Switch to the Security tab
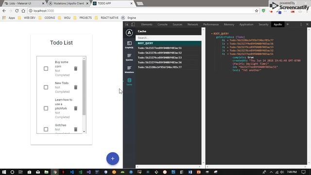The width and height of the screenshot is (311, 175). (263, 24)
